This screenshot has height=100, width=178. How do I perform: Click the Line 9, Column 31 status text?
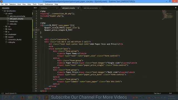click(11, 93)
